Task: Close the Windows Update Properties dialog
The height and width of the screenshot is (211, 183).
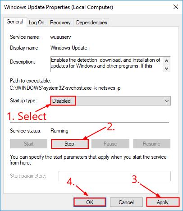Action: point(176,7)
